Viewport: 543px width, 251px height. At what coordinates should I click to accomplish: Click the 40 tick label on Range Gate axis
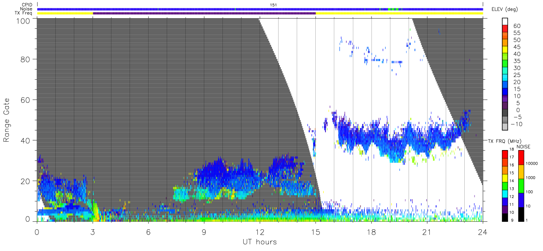click(x=26, y=140)
